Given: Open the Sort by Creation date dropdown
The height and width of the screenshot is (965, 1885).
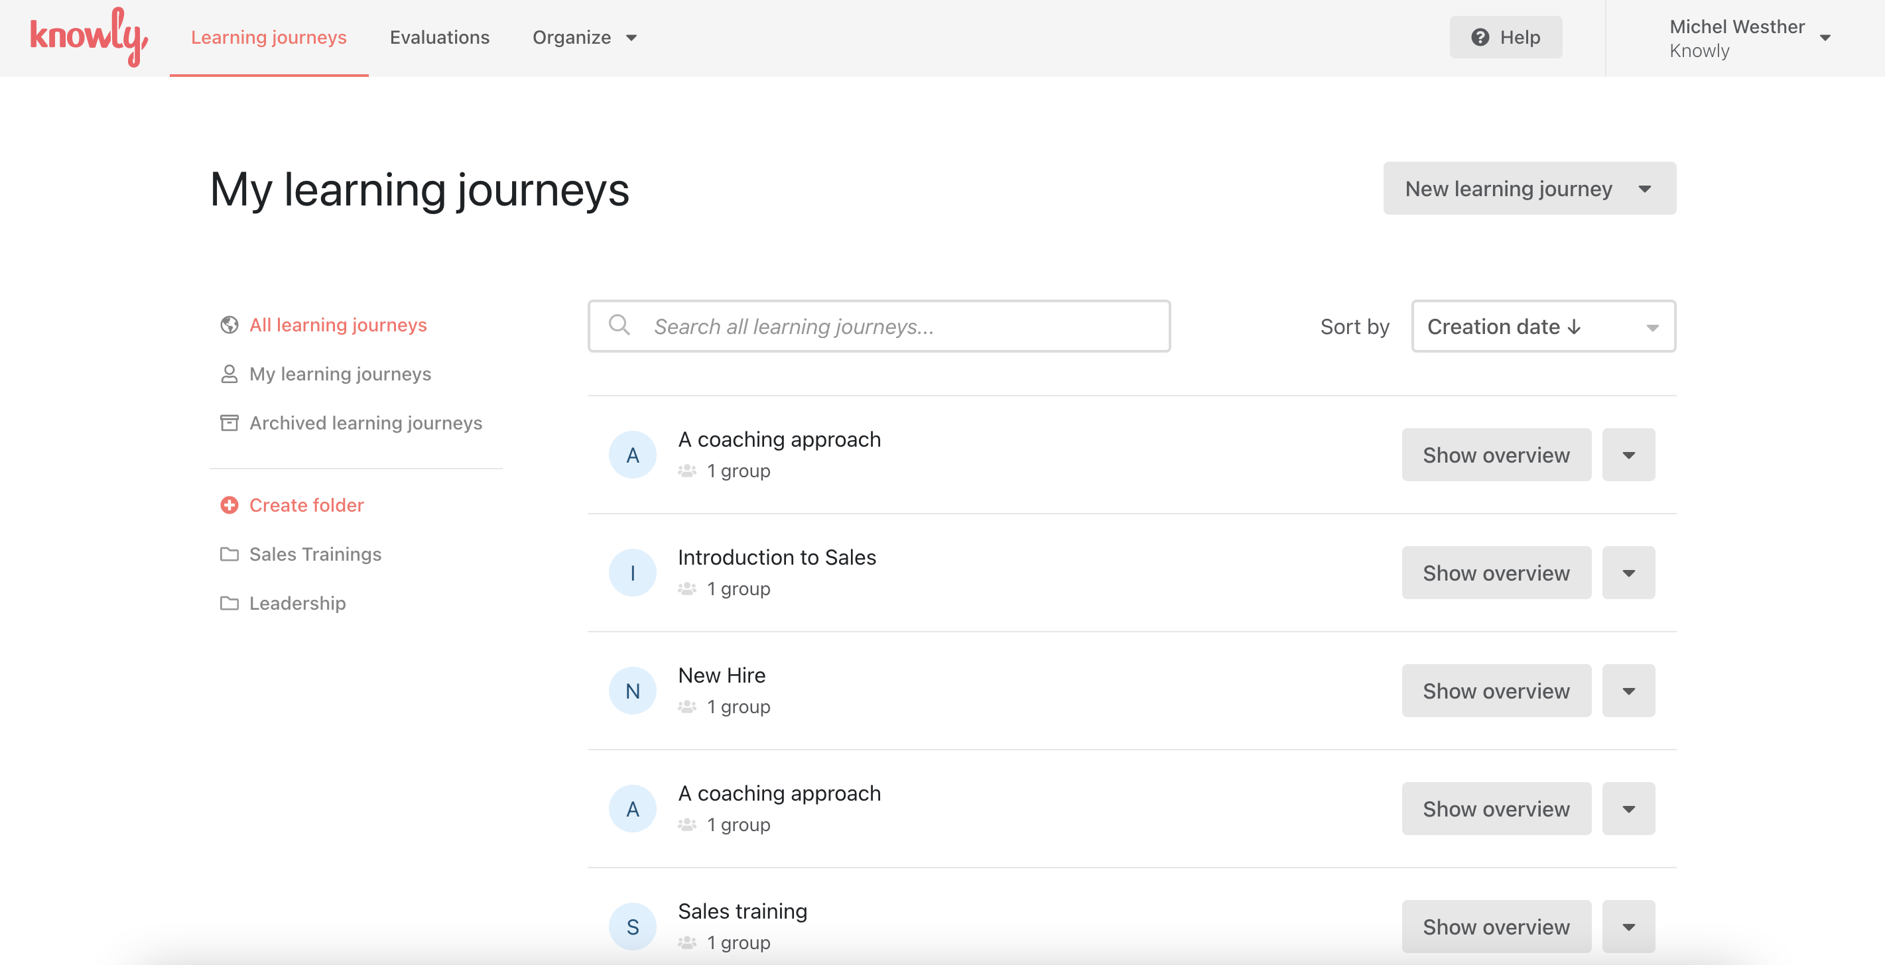Looking at the screenshot, I should click(x=1543, y=326).
